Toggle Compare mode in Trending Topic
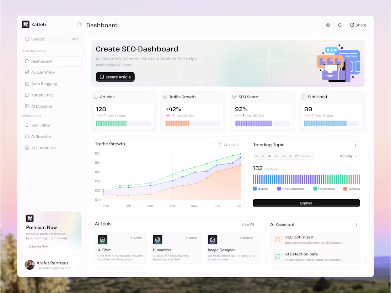Screen dimensions: 391x293 coord(303,157)
